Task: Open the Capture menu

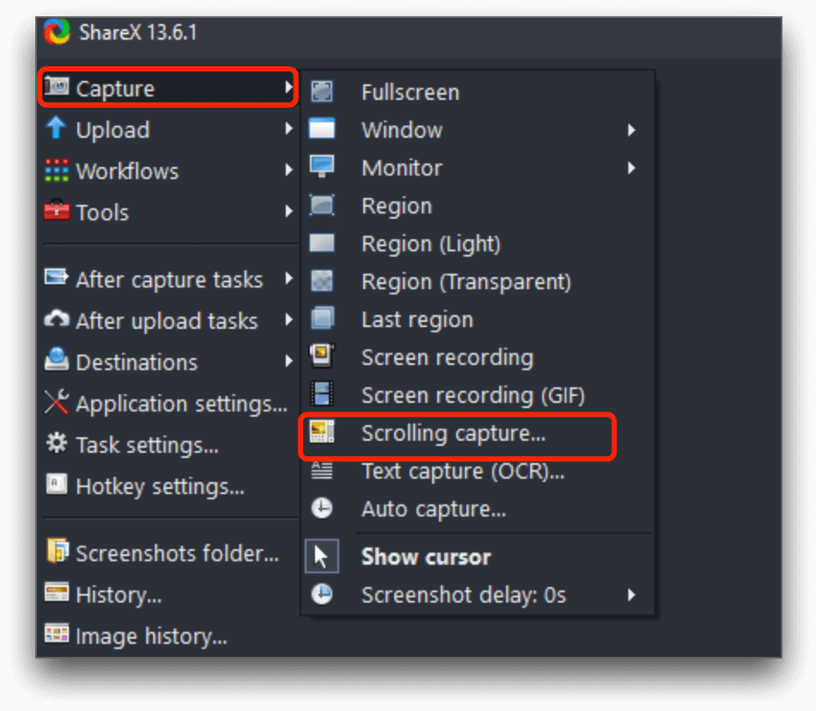Action: pos(129,87)
